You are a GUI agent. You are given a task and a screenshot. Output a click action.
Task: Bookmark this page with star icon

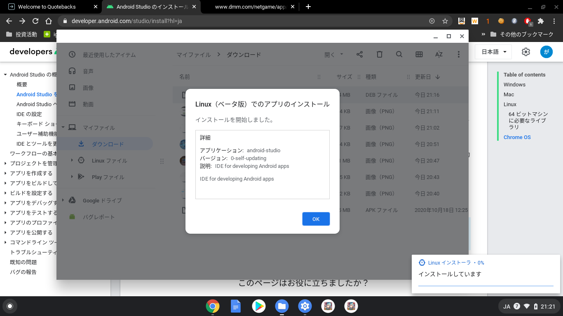pyautogui.click(x=445, y=21)
